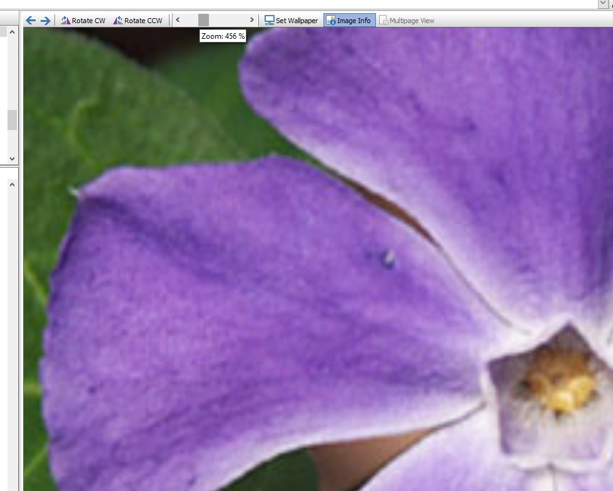Click the zoom slider's right arrow
This screenshot has width=613, height=491.
(251, 19)
